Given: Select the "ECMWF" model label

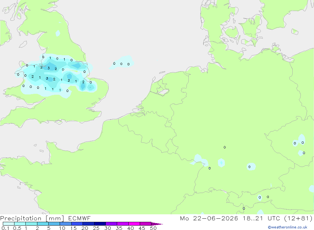Looking at the screenshot, I should (79, 218).
